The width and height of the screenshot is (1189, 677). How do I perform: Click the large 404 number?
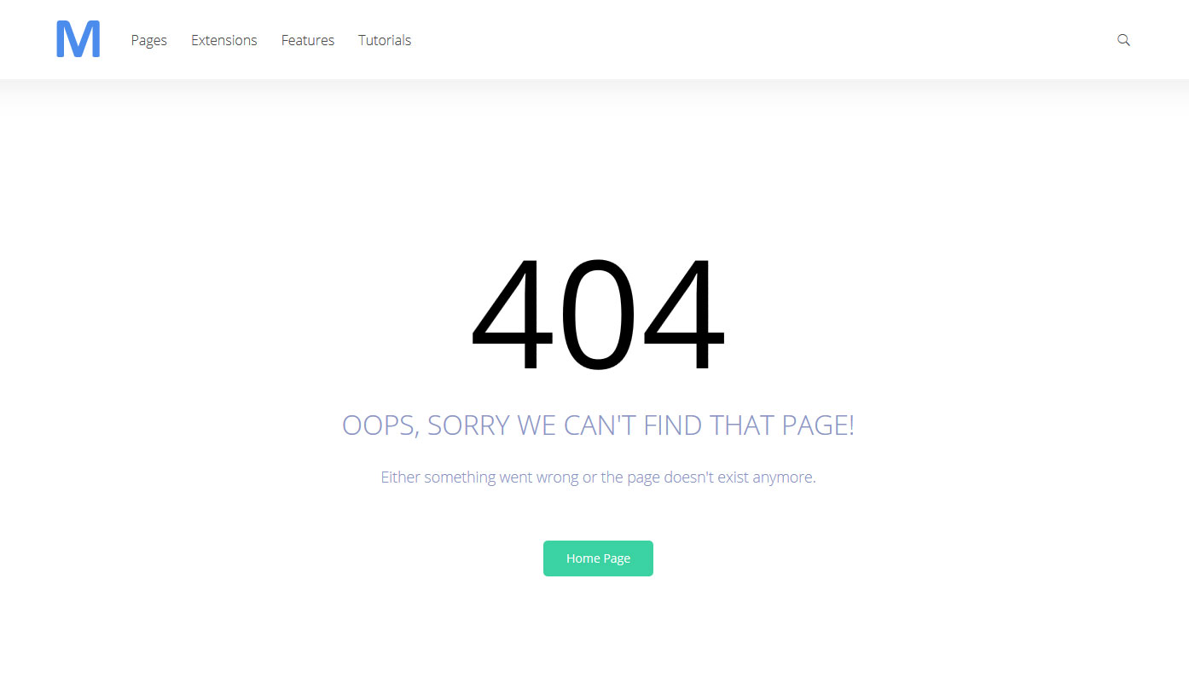[x=598, y=315]
